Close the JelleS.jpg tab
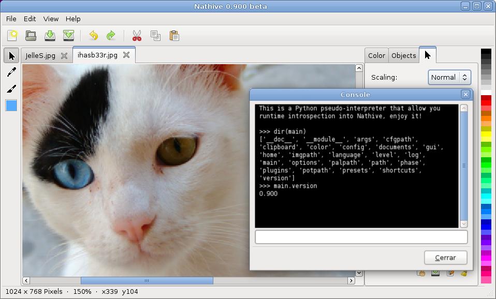 point(64,56)
